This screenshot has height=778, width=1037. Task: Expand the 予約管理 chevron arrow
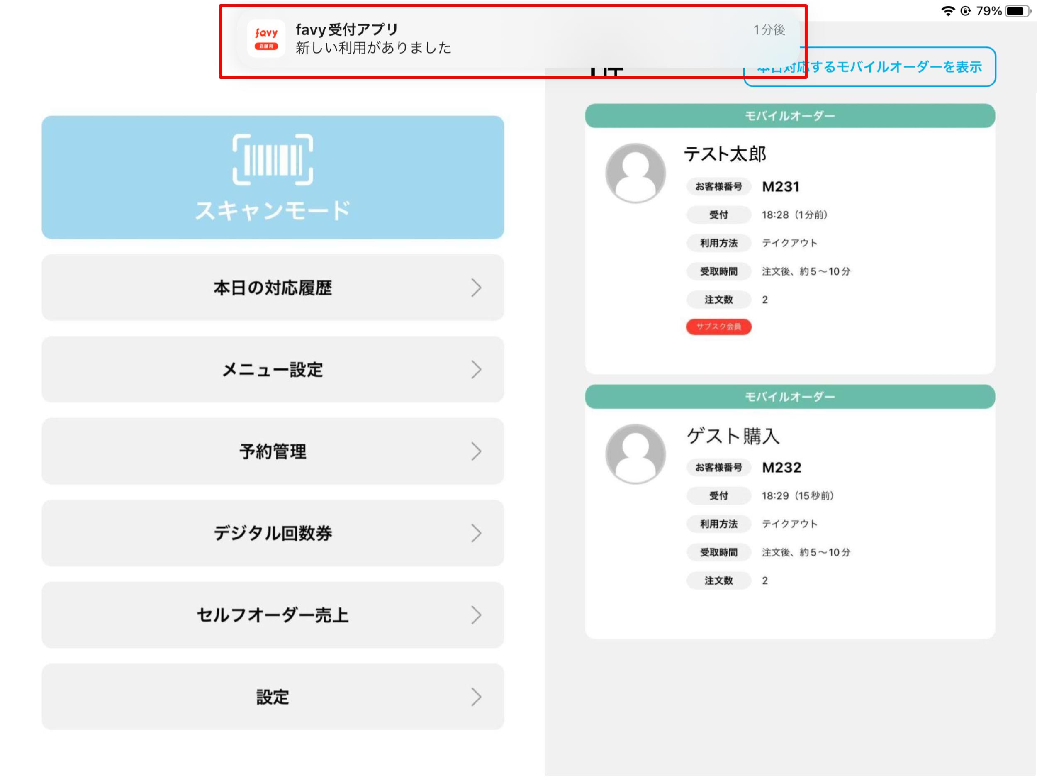pyautogui.click(x=476, y=451)
